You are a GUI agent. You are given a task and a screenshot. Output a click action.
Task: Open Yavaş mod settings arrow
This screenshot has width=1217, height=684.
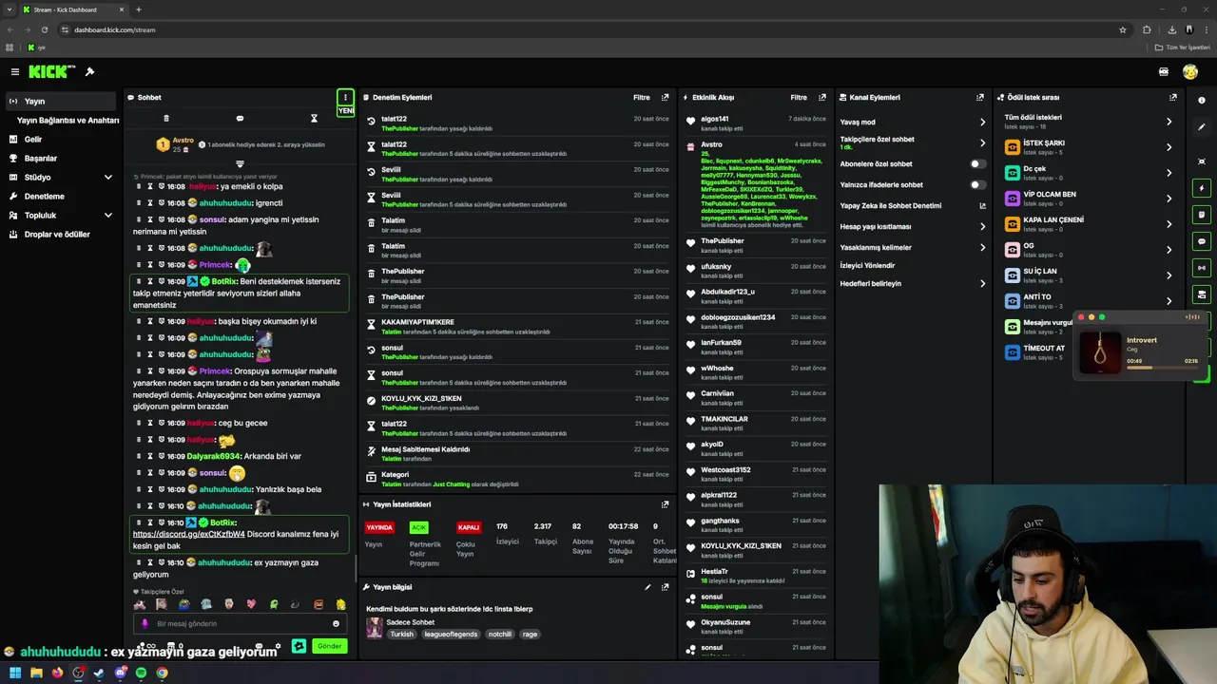coord(982,123)
